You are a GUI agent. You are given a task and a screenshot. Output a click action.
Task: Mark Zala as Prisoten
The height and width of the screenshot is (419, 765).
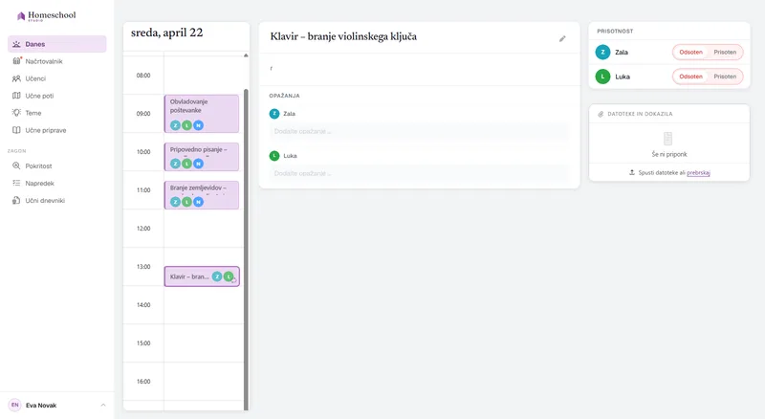coord(725,53)
